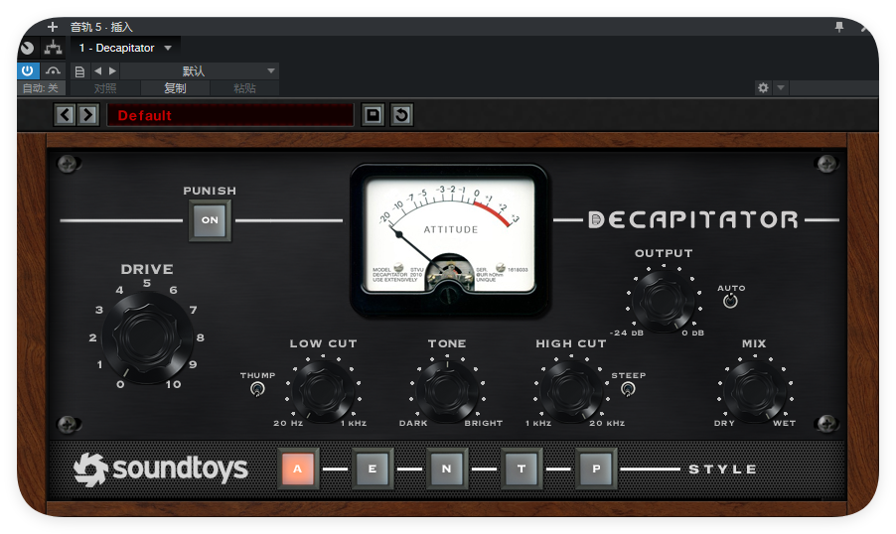Click the 对照 compare button

click(x=105, y=88)
